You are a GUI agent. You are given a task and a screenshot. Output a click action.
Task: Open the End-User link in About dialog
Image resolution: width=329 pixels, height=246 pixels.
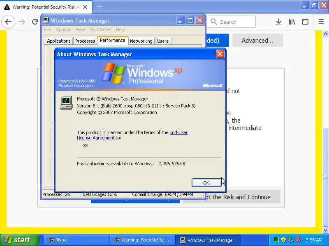[x=178, y=132]
